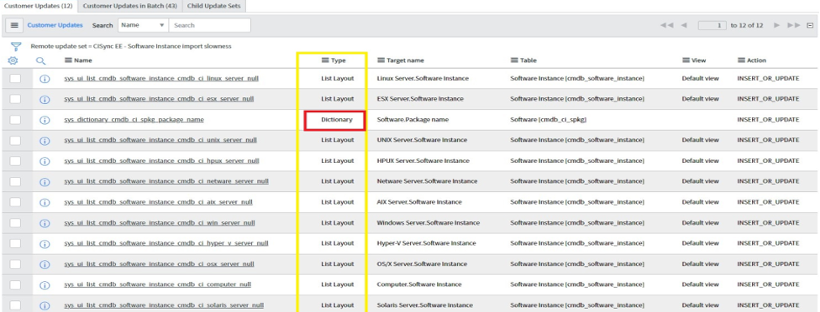This screenshot has width=820, height=312.
Task: Preview info for the win_server record
Action: pos(45,223)
